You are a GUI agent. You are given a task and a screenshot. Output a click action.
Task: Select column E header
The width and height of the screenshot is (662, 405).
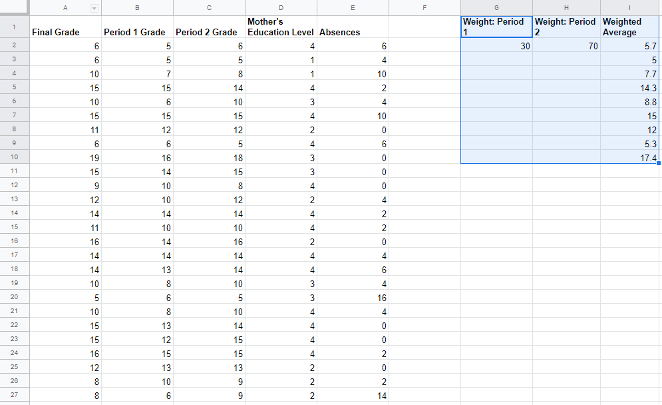click(x=353, y=7)
